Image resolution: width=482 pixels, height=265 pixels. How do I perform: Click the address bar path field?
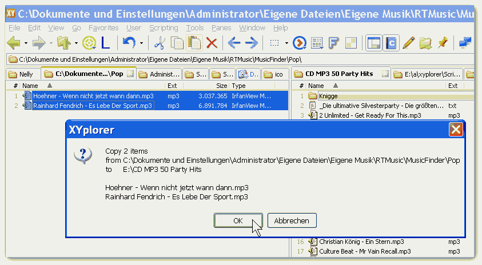click(240, 59)
